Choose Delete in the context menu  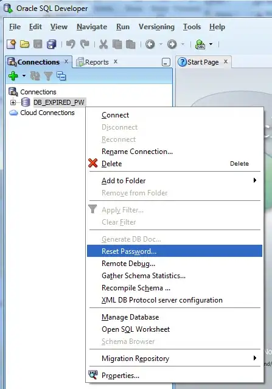tap(175, 164)
